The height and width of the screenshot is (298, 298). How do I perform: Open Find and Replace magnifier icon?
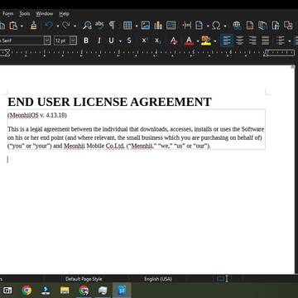(x=87, y=26)
